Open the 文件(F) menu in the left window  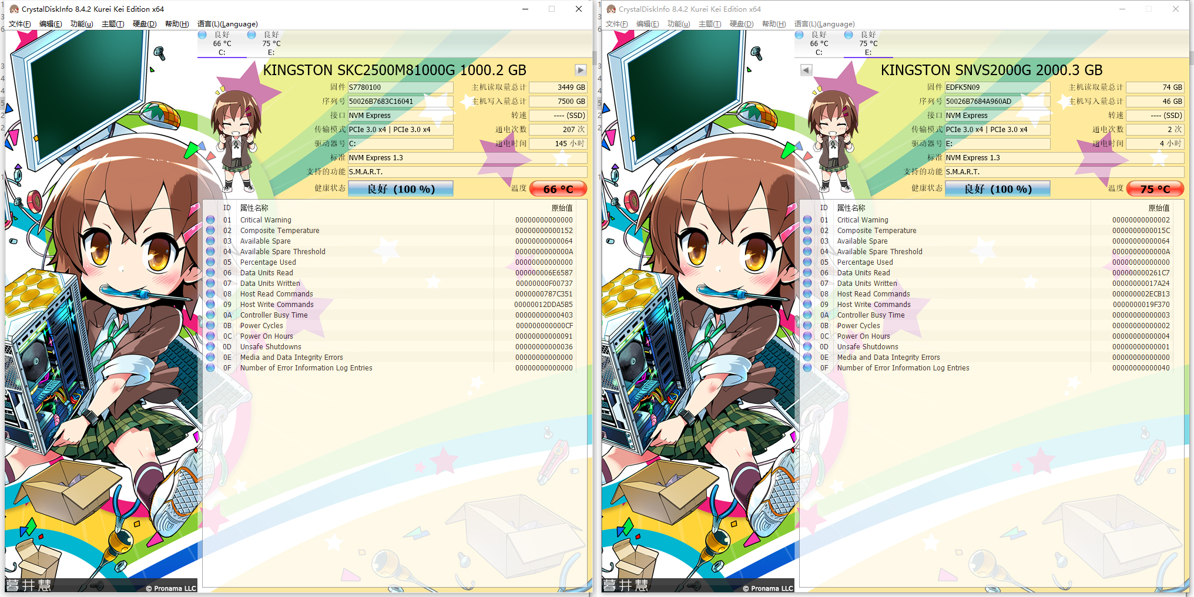20,24
